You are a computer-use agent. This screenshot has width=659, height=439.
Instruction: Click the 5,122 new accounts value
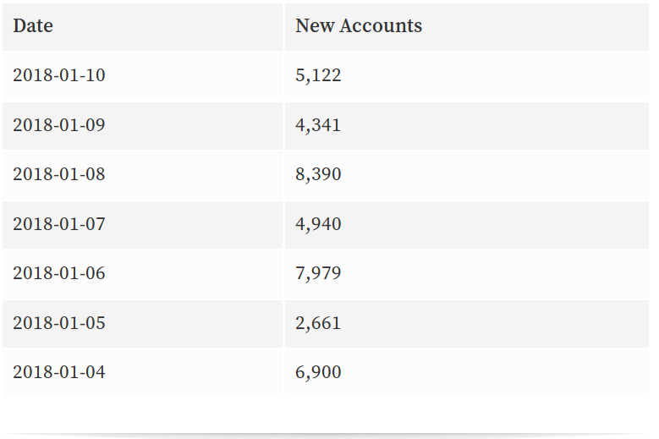click(318, 75)
